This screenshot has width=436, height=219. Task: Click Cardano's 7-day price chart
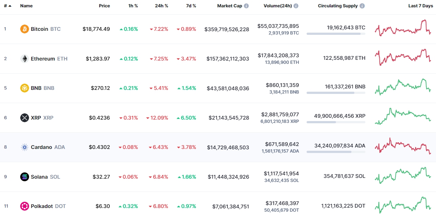click(403, 146)
